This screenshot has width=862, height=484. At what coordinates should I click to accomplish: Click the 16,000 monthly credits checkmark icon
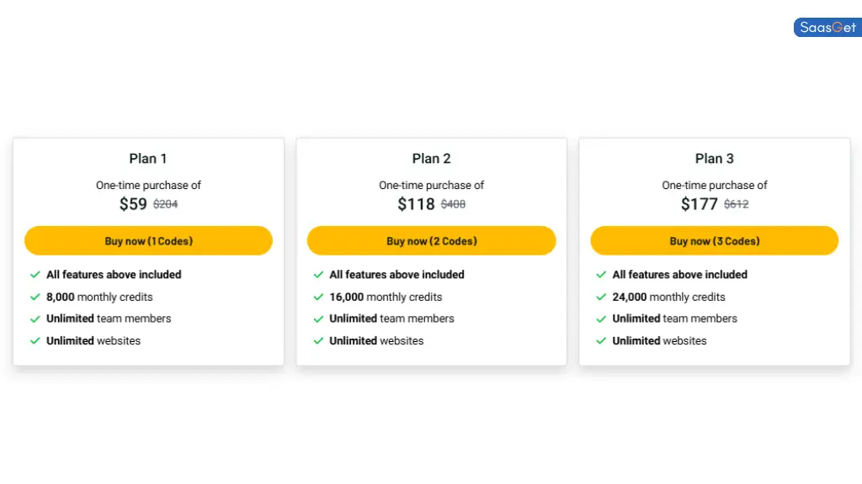pos(318,297)
